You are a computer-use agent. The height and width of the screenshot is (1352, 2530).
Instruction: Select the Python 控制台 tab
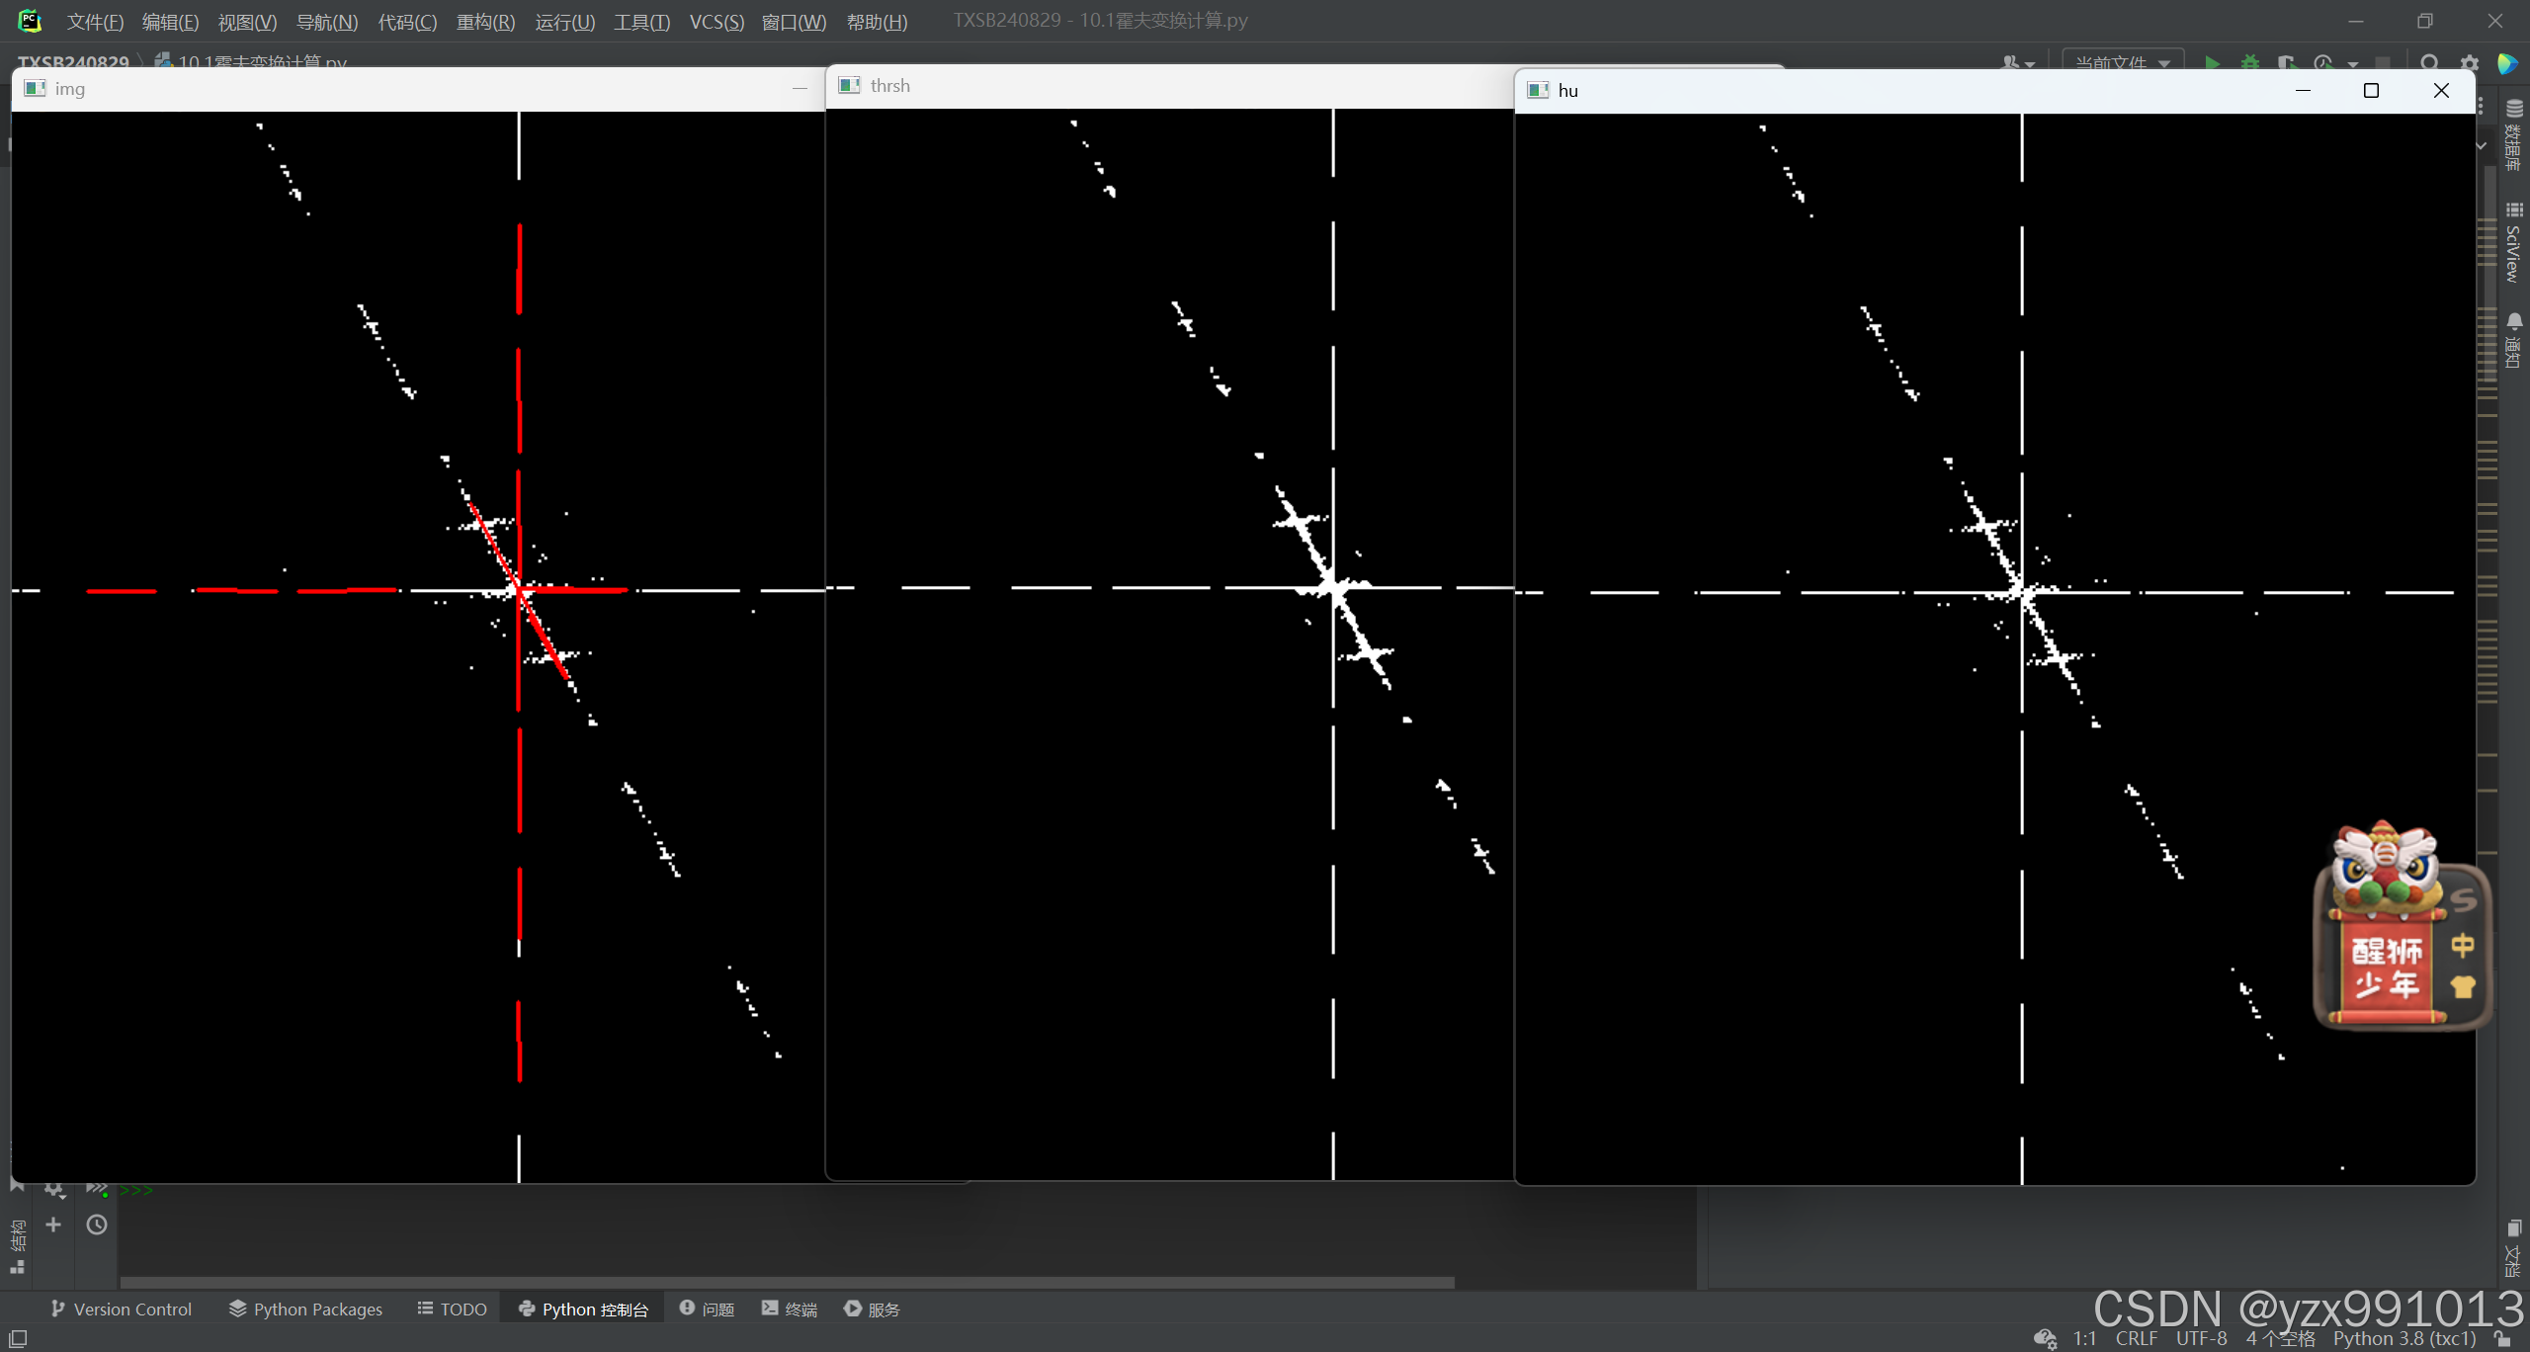pyautogui.click(x=583, y=1309)
